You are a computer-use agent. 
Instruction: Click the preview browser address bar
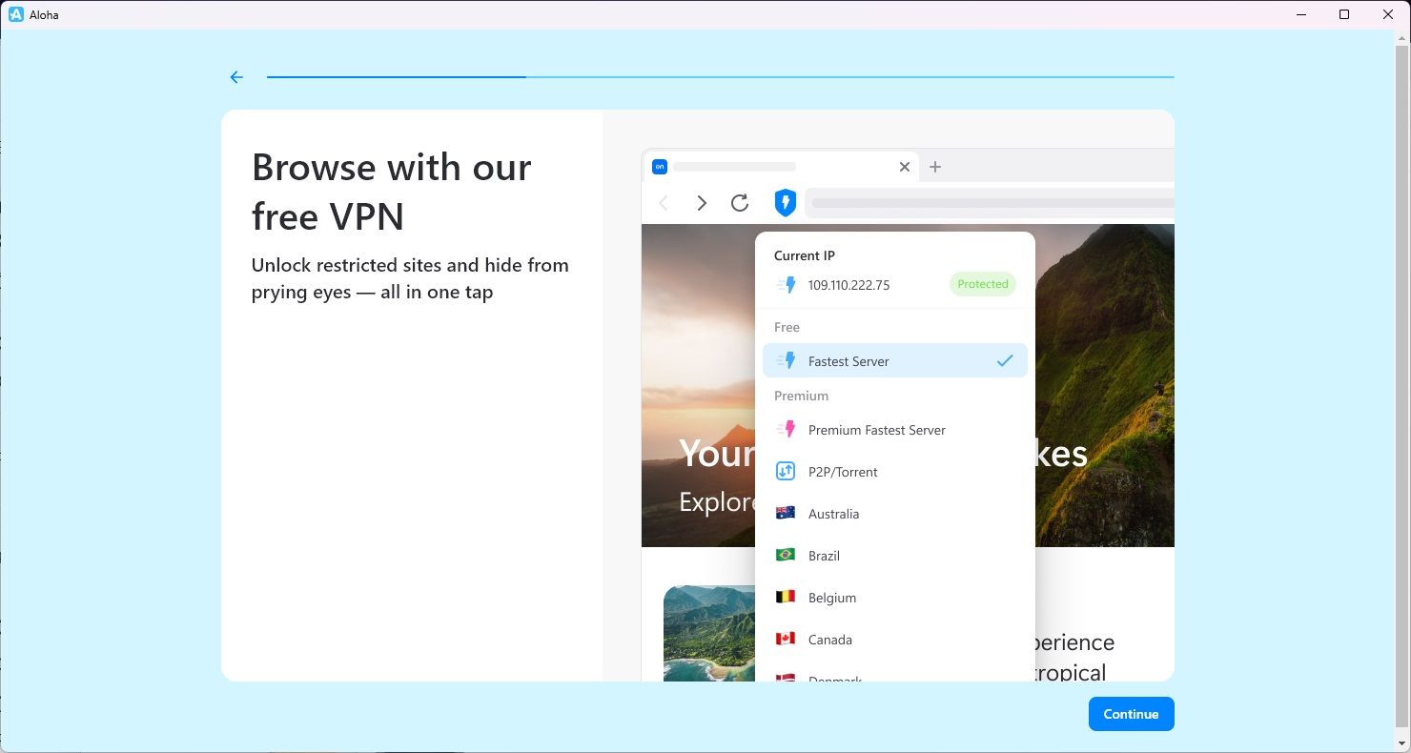click(990, 202)
